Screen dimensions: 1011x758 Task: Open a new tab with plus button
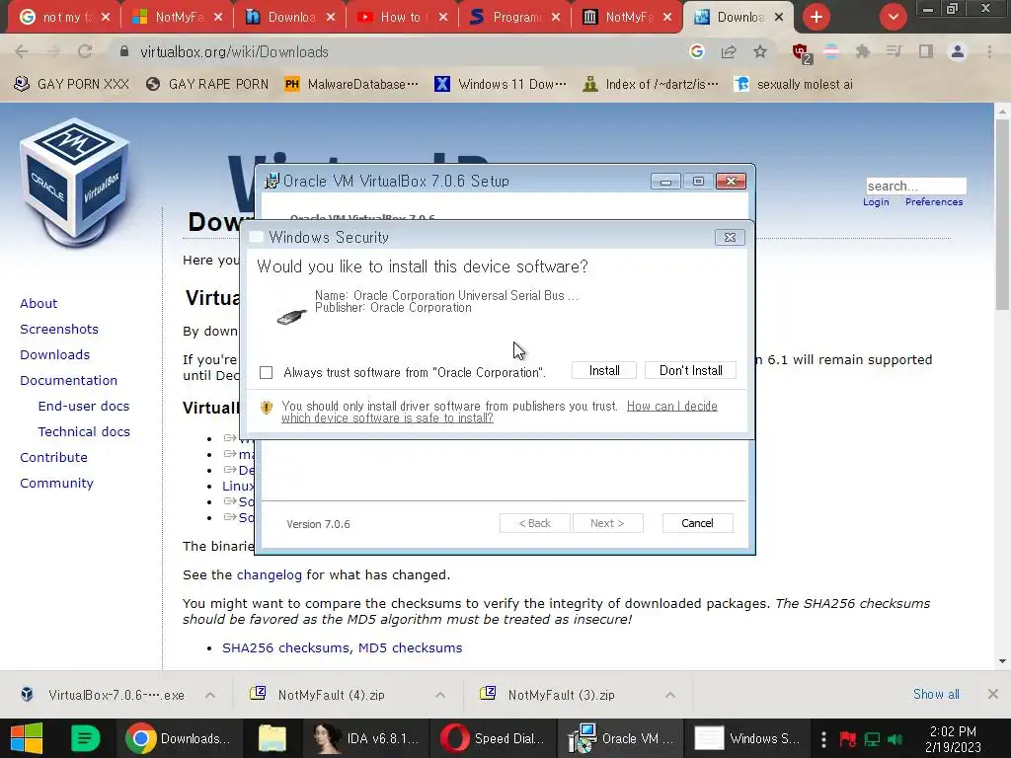tap(817, 17)
